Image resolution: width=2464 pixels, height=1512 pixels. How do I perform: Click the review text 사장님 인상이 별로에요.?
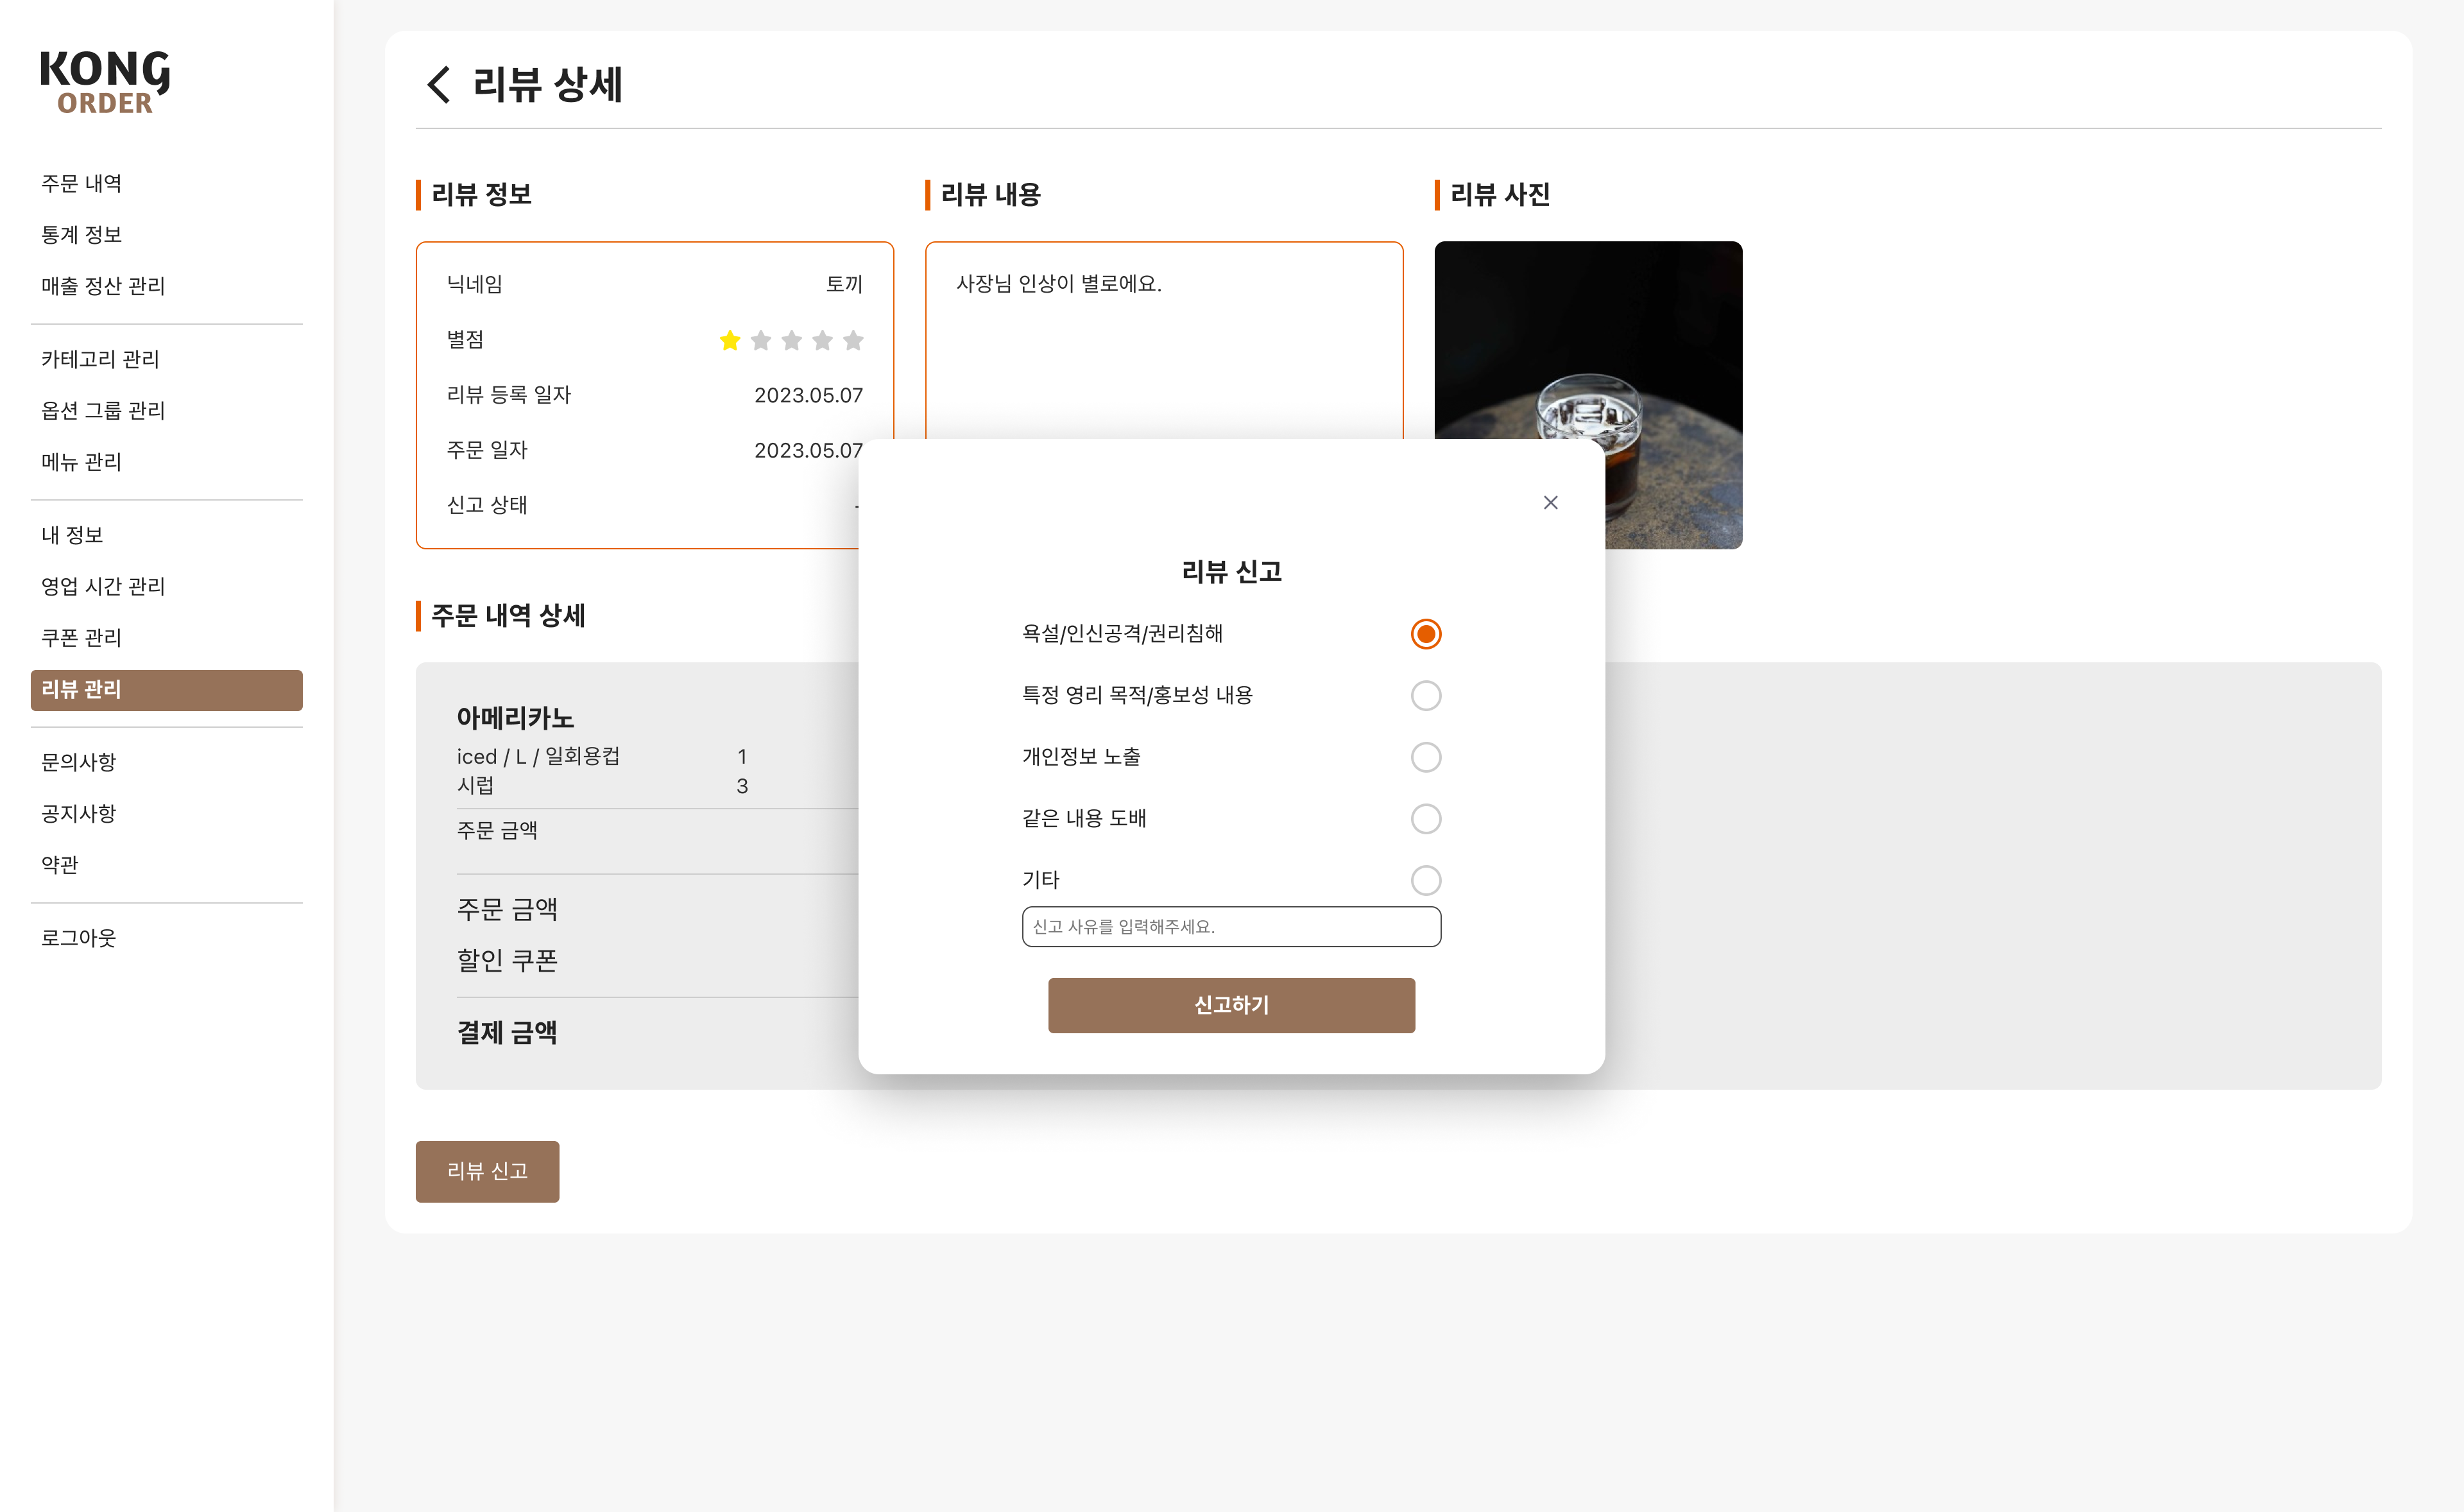1059,284
